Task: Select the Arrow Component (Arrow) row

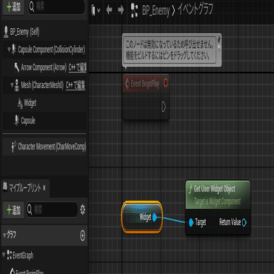Action: coord(44,67)
